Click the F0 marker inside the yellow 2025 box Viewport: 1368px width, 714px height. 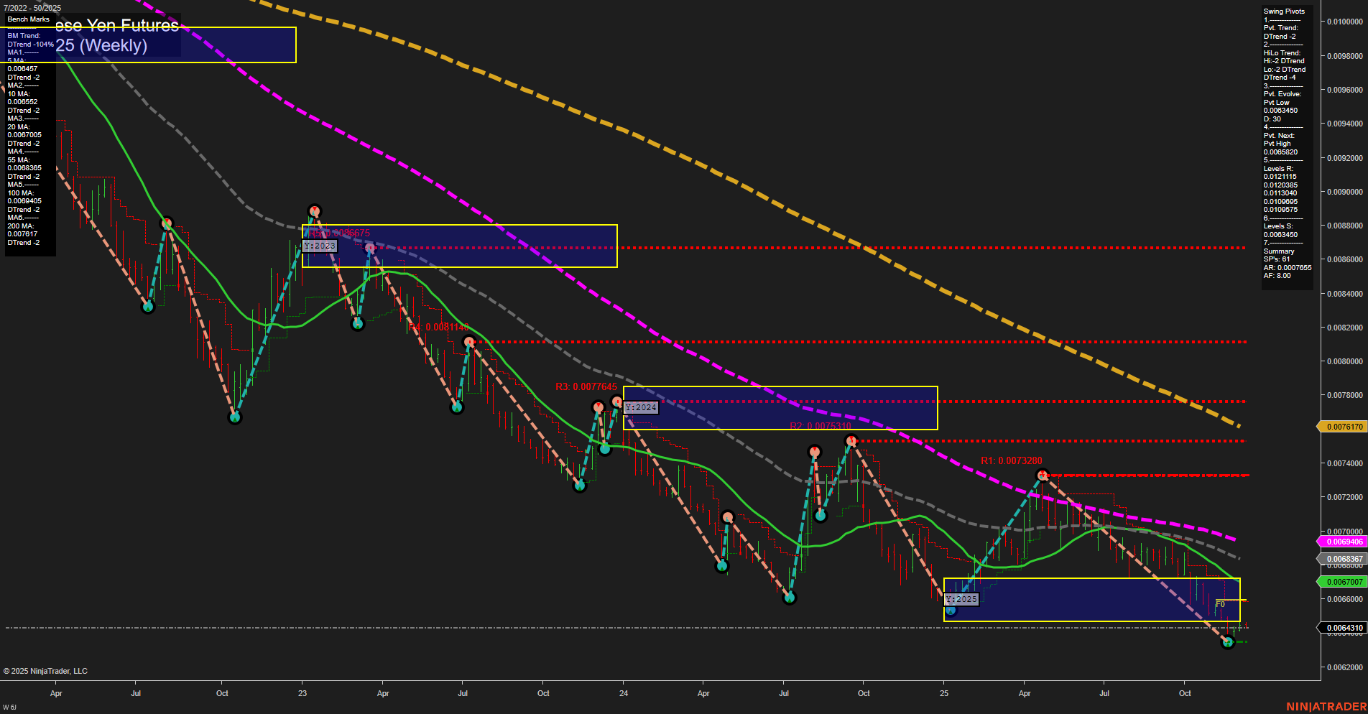pos(1219,604)
